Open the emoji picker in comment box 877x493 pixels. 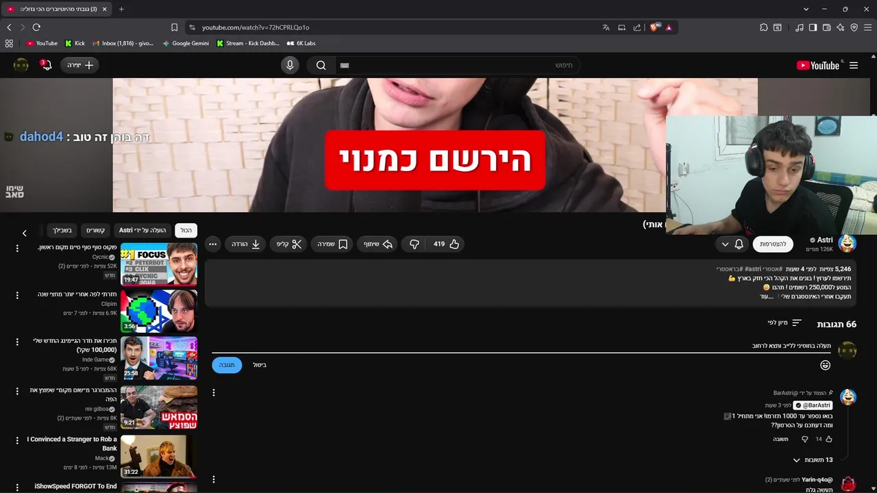826,365
